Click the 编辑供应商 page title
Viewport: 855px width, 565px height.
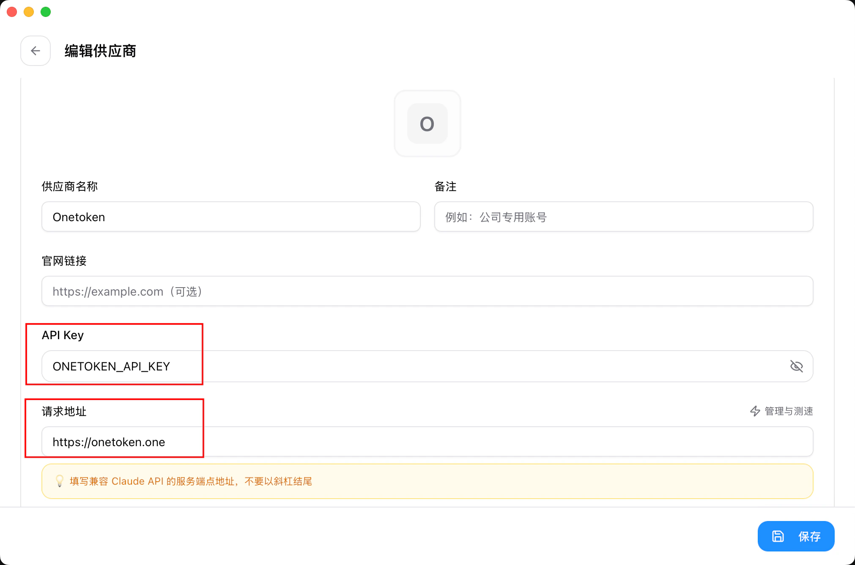(x=100, y=51)
